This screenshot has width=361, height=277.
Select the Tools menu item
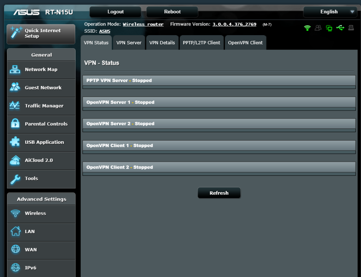click(41, 179)
